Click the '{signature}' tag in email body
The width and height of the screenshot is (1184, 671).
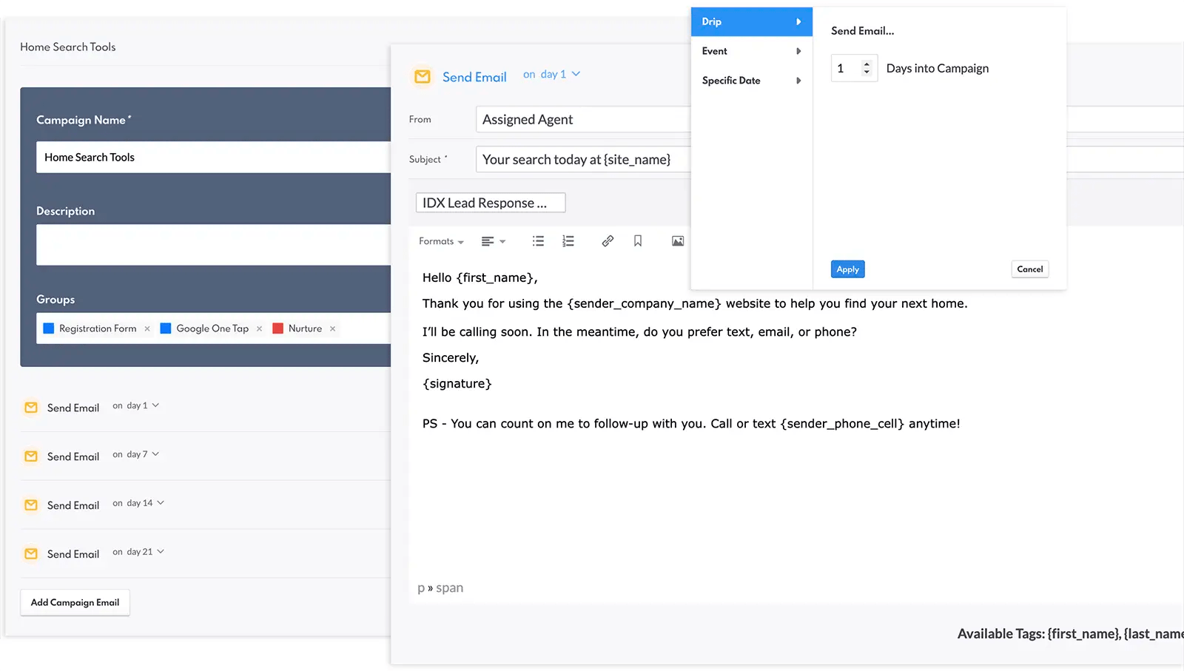pyautogui.click(x=457, y=383)
